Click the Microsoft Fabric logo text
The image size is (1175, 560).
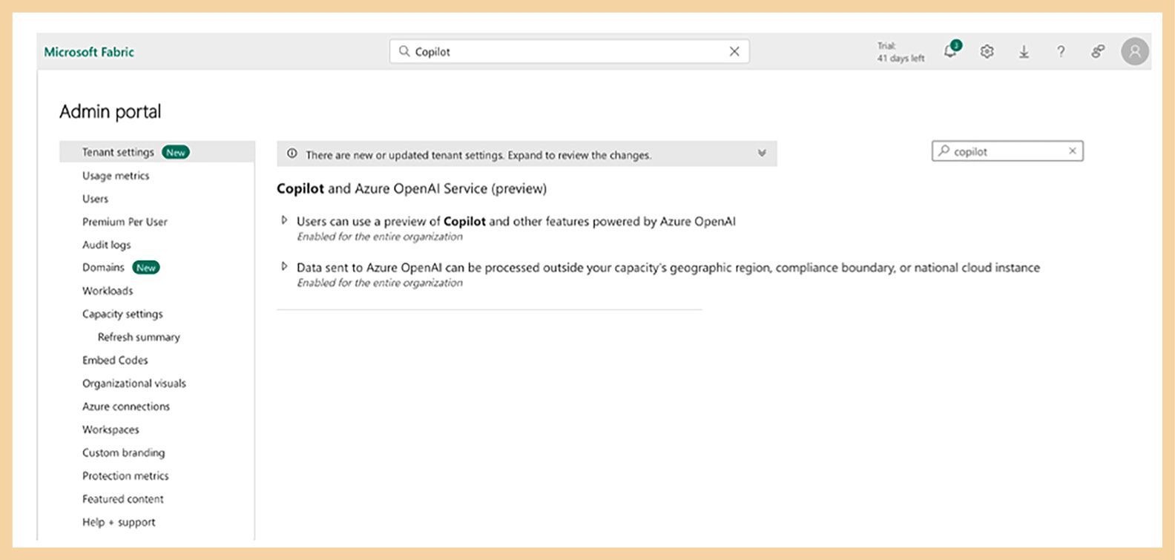point(89,52)
